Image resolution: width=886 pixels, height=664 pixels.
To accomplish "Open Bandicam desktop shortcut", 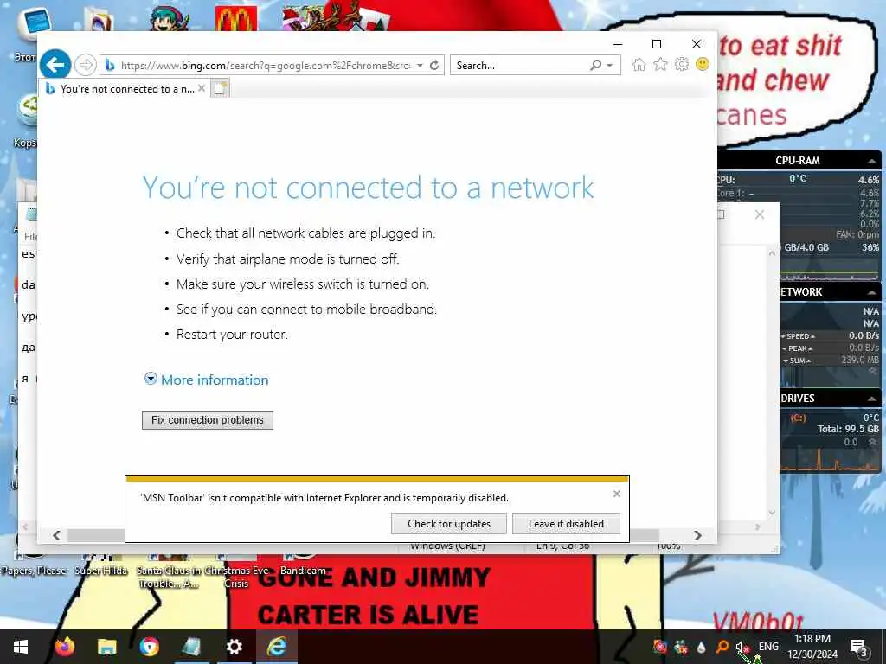I will 303,566.
